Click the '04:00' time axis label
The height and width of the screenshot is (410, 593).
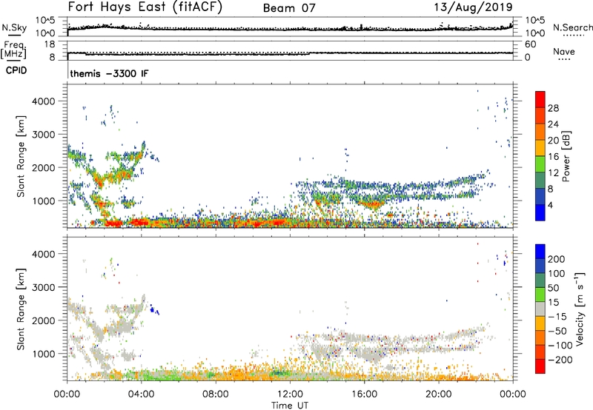(142, 394)
